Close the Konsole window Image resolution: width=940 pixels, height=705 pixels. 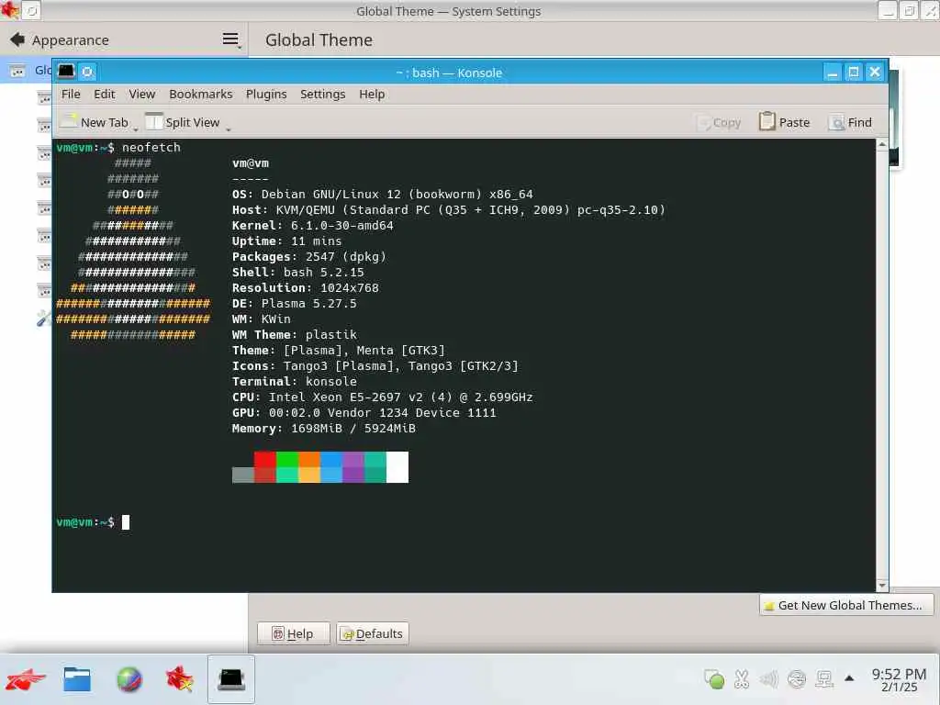pos(875,73)
